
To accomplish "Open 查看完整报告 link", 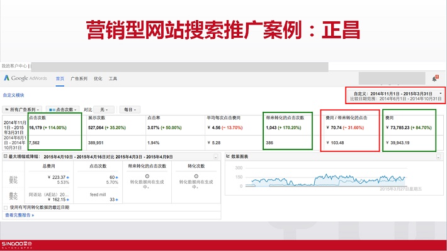I will pos(20,215).
